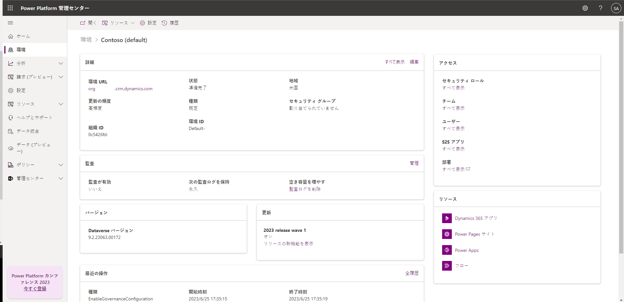Click the 管理センター icon in the sidebar

pos(11,178)
